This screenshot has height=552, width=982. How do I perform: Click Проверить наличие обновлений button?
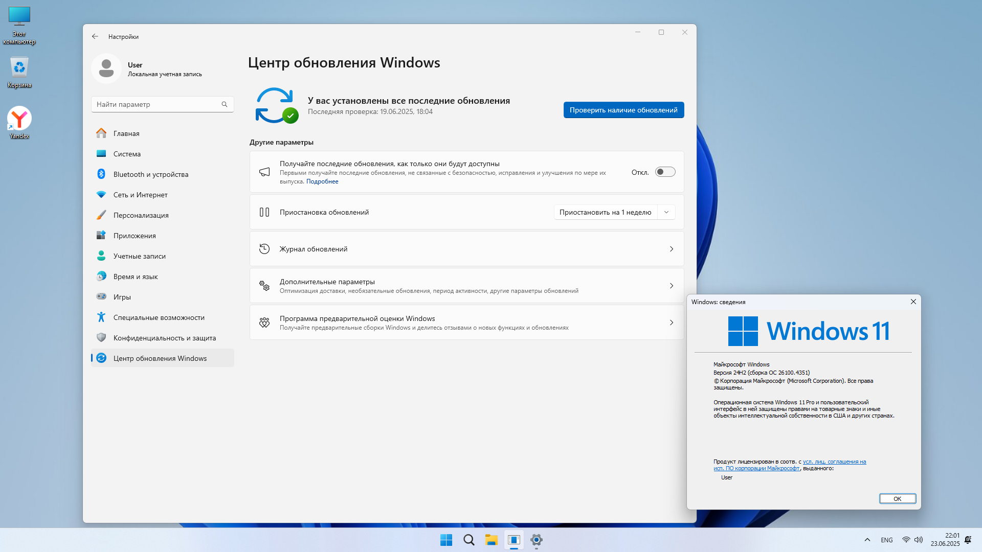623,110
